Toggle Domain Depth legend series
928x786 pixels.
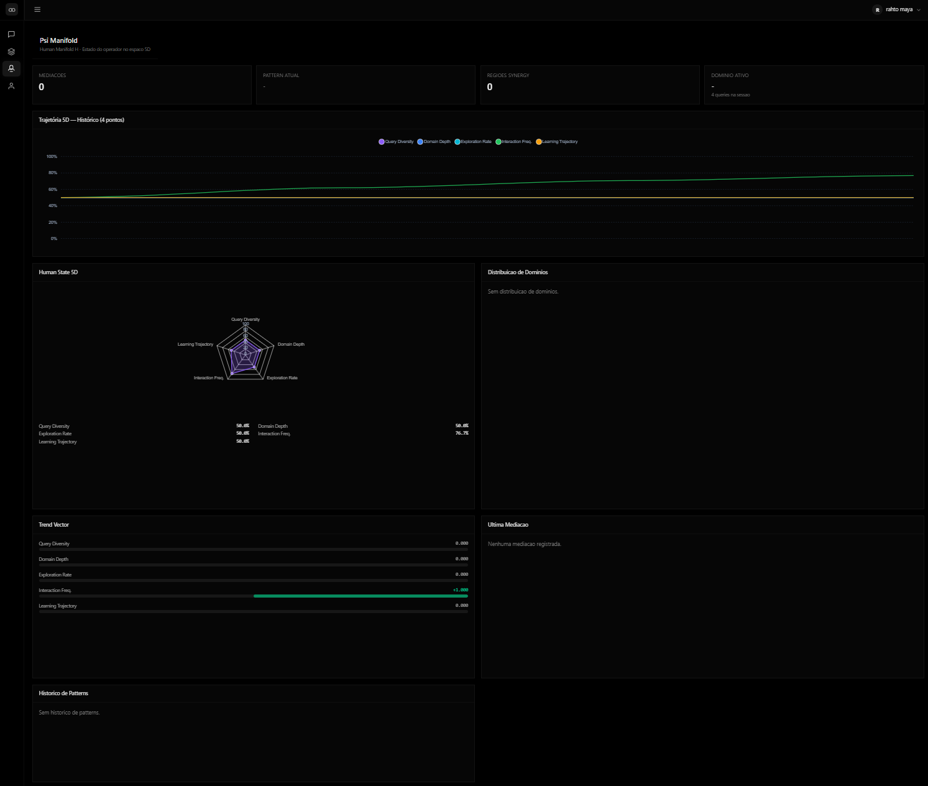pyautogui.click(x=434, y=142)
